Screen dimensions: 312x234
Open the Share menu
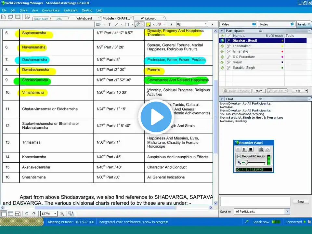coord(23,10)
